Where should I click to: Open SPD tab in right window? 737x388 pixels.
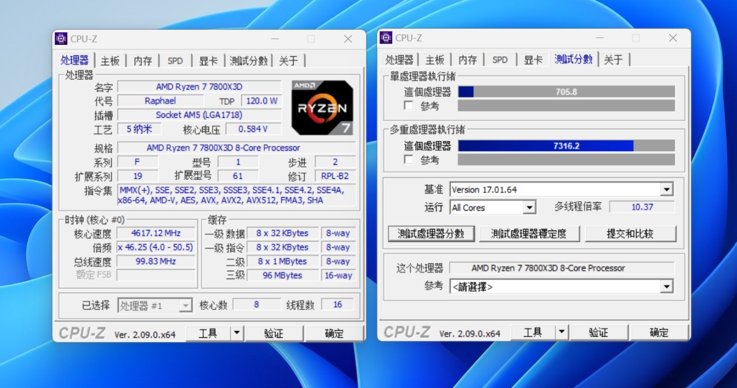click(x=500, y=60)
